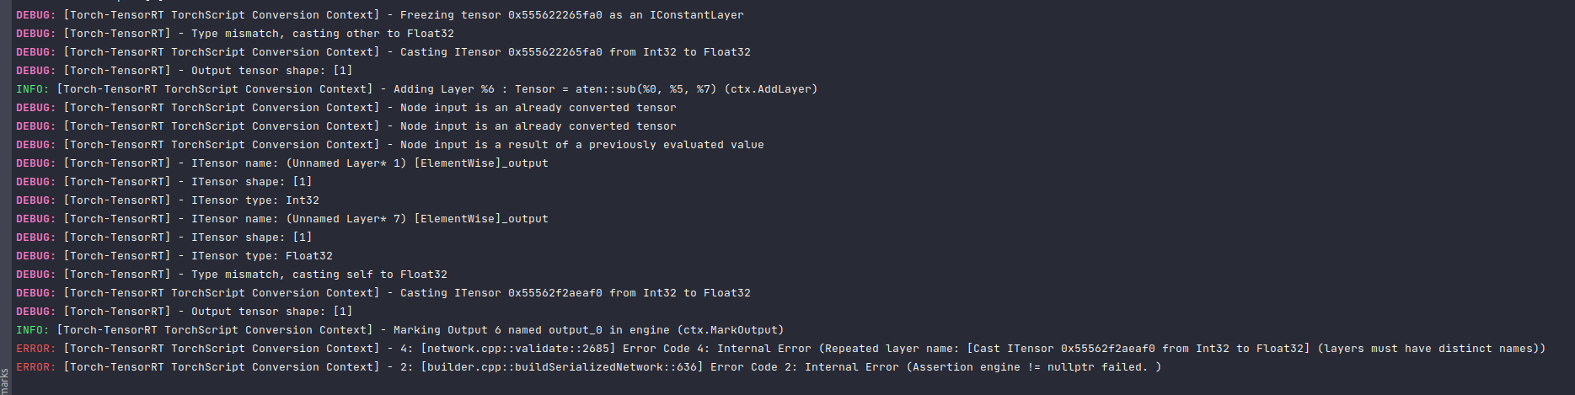The width and height of the screenshot is (1575, 395).
Task: Click the 'Adding Layer %6' INFO line
Action: (438, 89)
